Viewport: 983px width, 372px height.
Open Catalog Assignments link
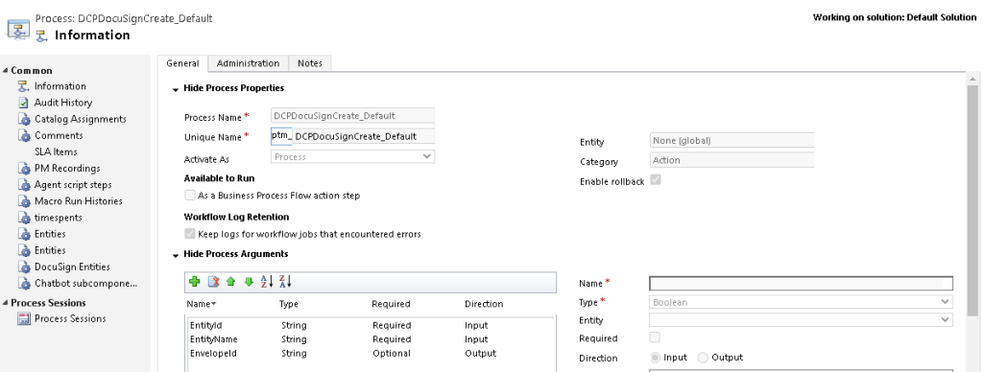coord(81,119)
